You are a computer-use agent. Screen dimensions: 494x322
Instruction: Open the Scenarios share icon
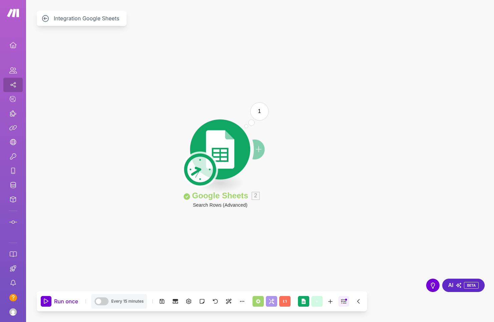point(13,85)
